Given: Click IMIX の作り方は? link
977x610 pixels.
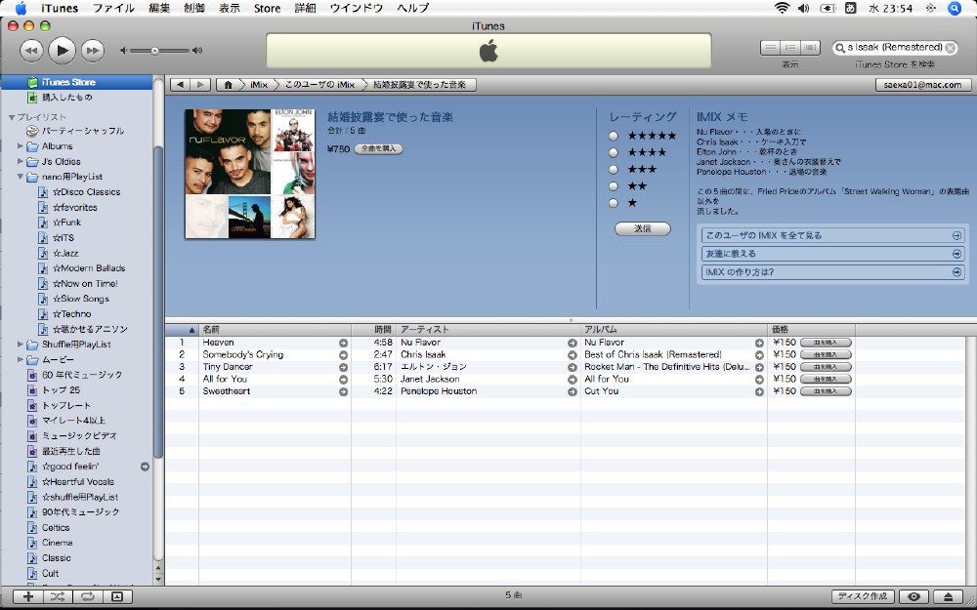Looking at the screenshot, I should click(833, 272).
